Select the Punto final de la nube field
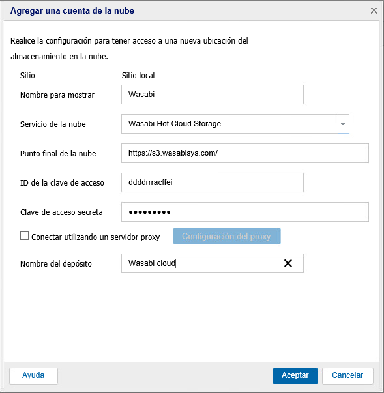Viewport: 384px width, 393px height. click(x=245, y=153)
